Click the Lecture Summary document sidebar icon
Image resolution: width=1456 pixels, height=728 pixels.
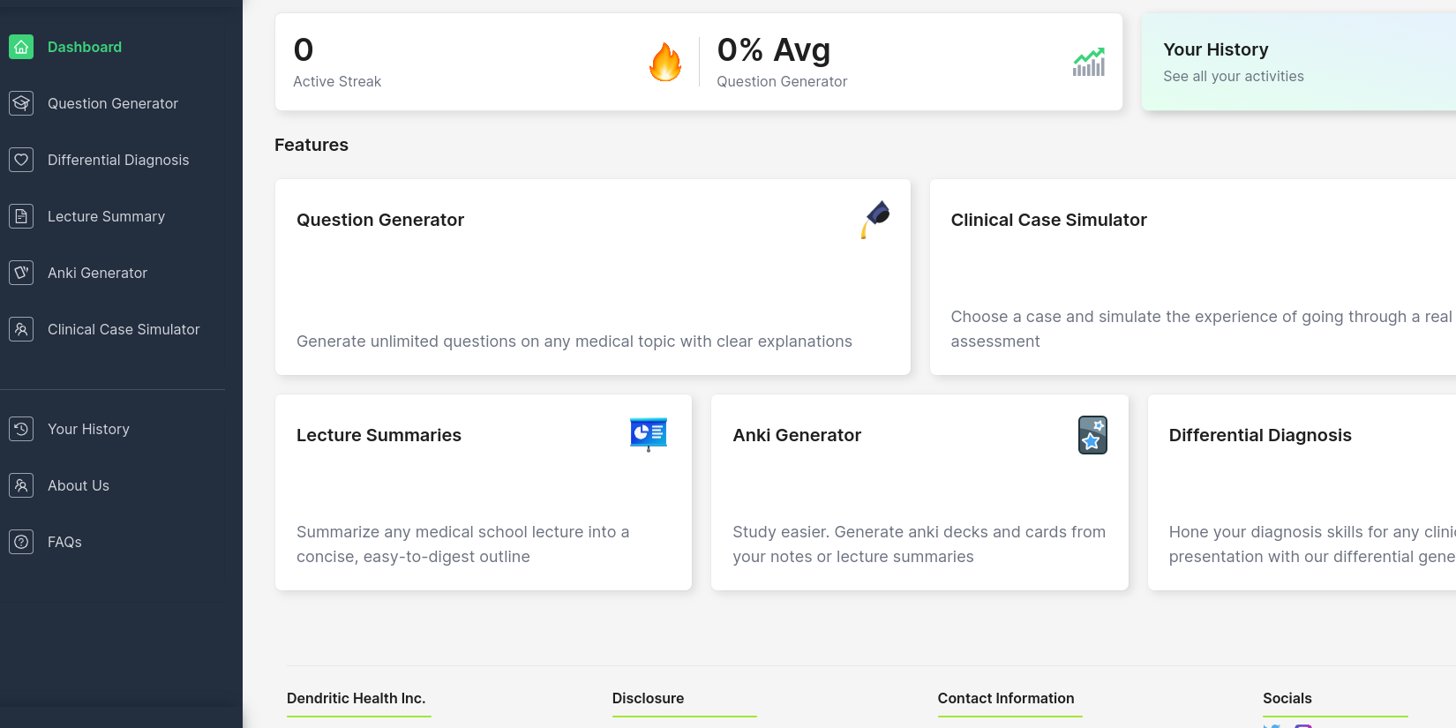(x=21, y=216)
